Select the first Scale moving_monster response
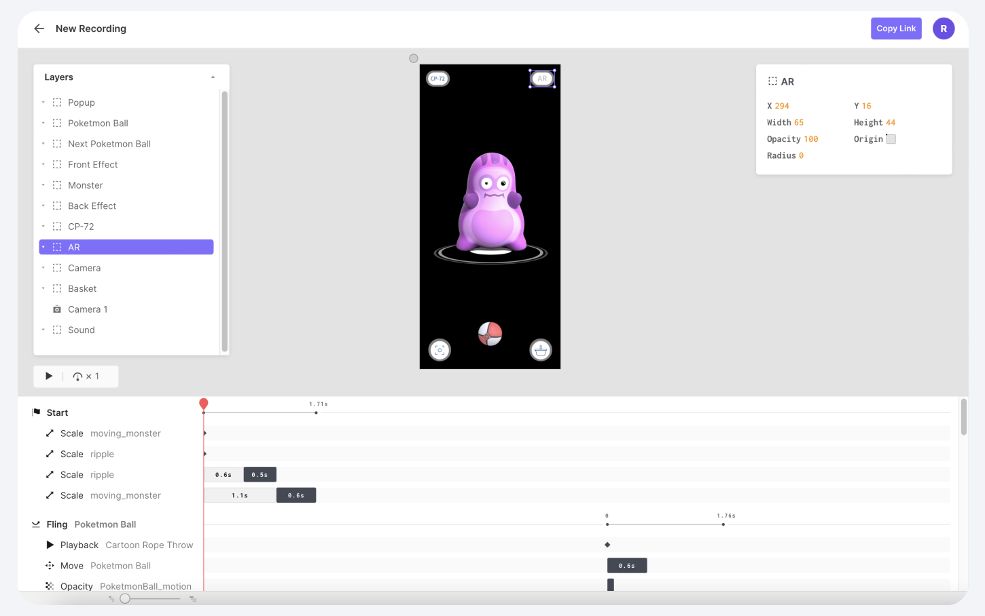 pos(111,434)
